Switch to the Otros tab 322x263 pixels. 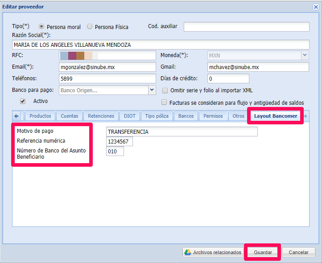(239, 116)
